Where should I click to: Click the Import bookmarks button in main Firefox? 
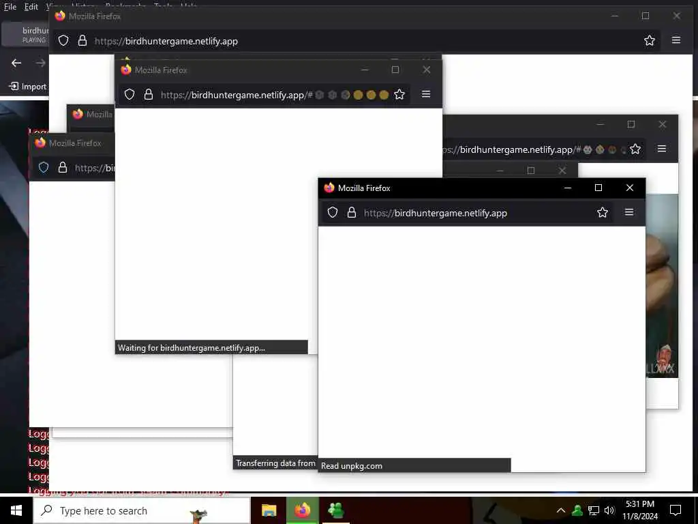click(28, 86)
